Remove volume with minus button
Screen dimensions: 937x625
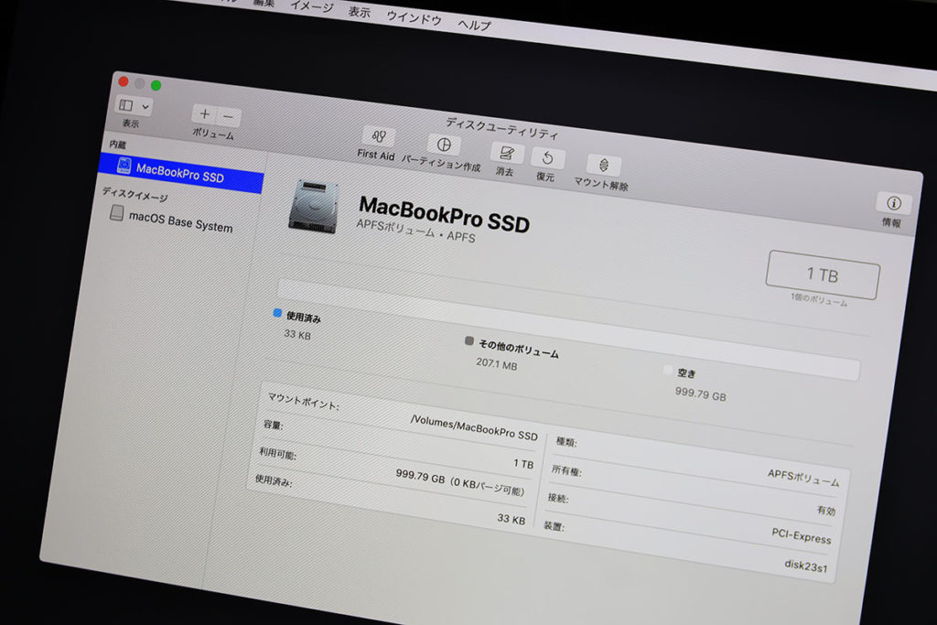(x=228, y=117)
